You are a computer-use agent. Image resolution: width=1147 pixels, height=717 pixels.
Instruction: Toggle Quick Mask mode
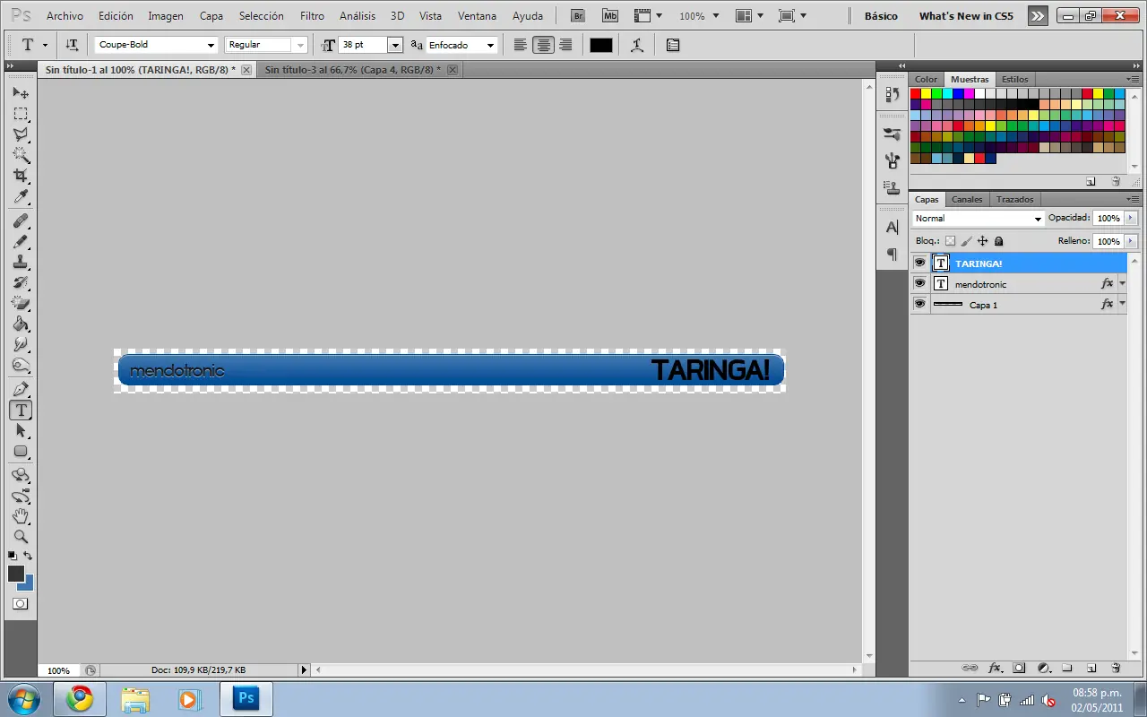tap(20, 604)
